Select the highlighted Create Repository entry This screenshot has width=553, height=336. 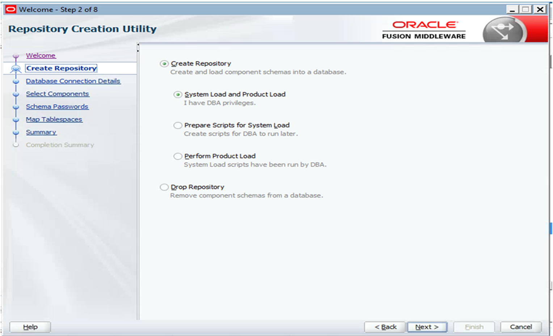pos(60,68)
